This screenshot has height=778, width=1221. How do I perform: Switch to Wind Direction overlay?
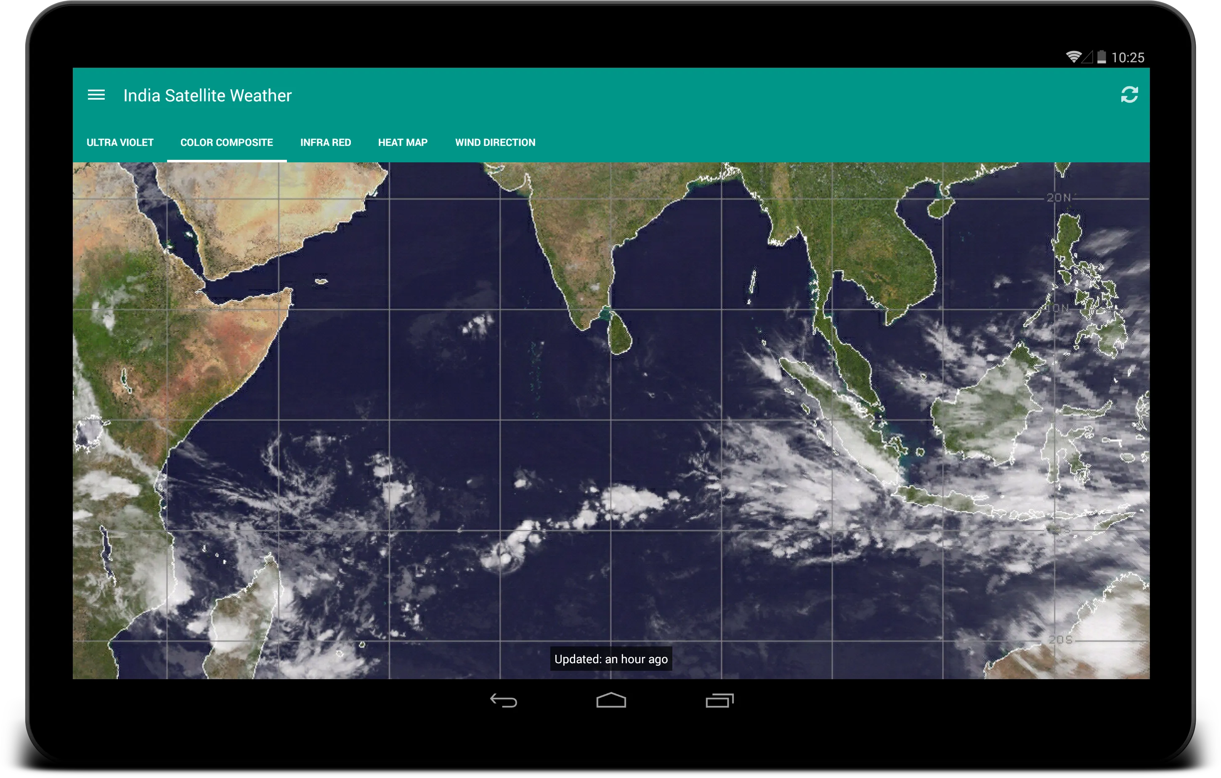pyautogui.click(x=495, y=142)
